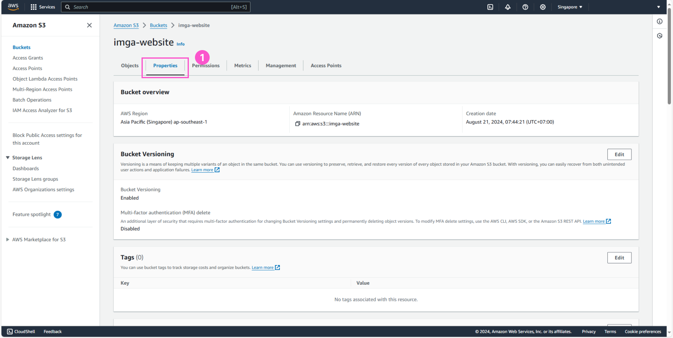Image resolution: width=673 pixels, height=338 pixels.
Task: Open Object Lambda Access Points
Action: (45, 79)
